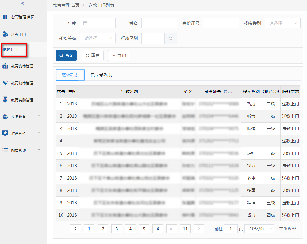Click the 导出 export button
The width and height of the screenshot is (307, 244).
(x=119, y=55)
